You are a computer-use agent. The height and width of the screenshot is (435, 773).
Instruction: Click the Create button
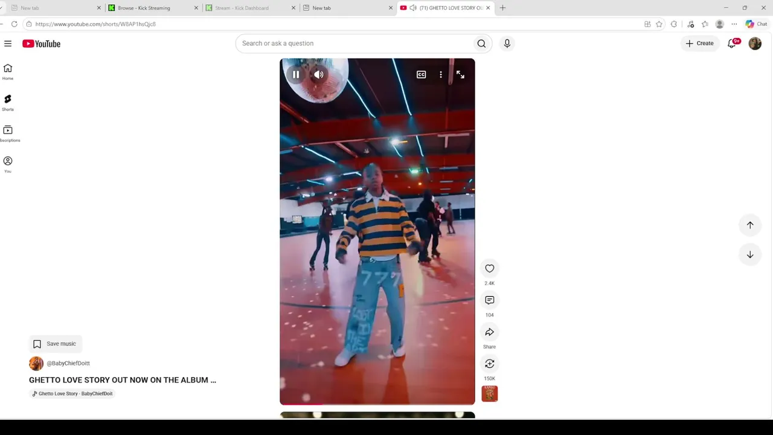(x=700, y=43)
